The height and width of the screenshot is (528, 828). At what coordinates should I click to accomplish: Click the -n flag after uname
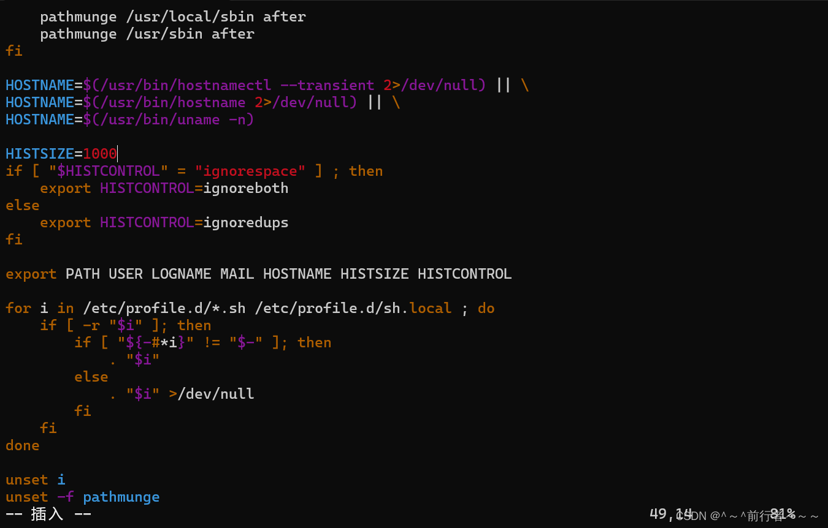(x=237, y=119)
